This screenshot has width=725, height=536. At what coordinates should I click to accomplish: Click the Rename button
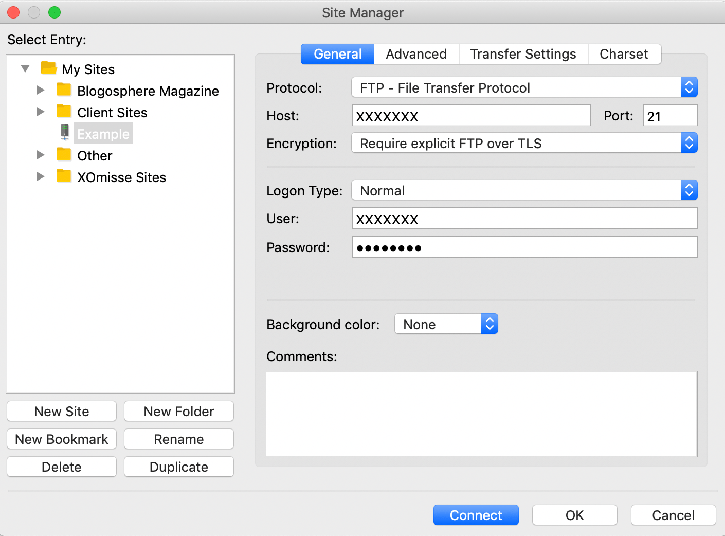[x=179, y=439]
